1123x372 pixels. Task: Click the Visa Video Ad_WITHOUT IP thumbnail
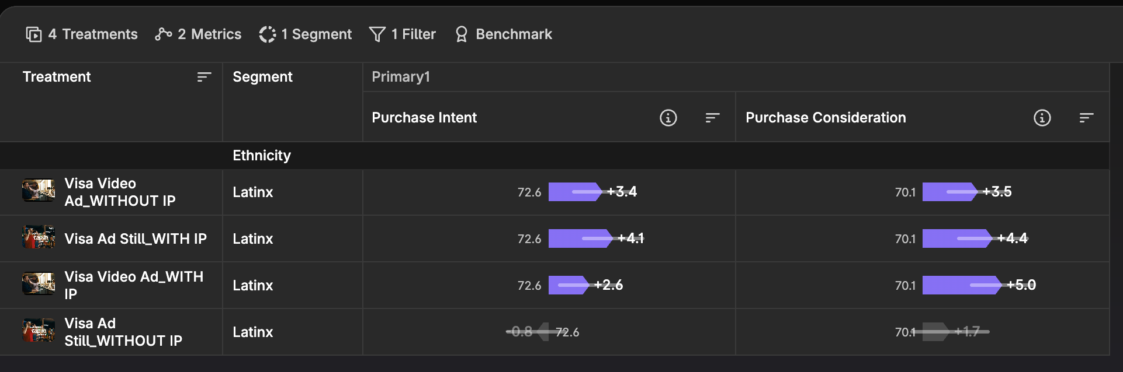coord(39,191)
